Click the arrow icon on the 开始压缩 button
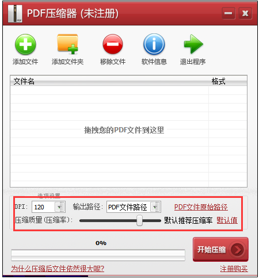This screenshot has width=259, height=279. click(238, 250)
